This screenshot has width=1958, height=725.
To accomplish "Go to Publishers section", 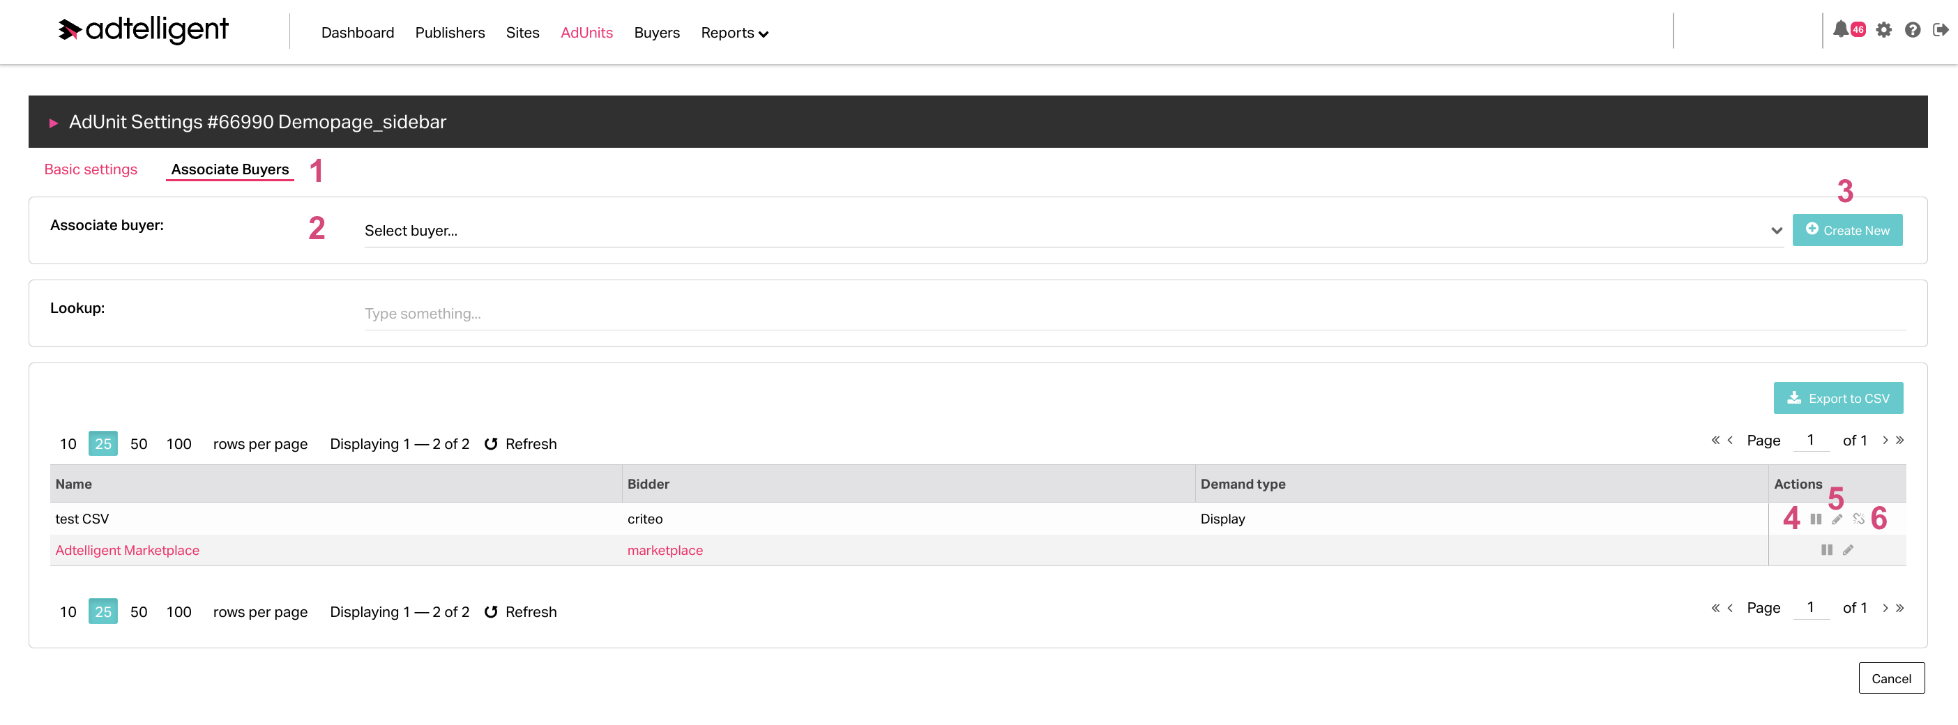I will [450, 33].
